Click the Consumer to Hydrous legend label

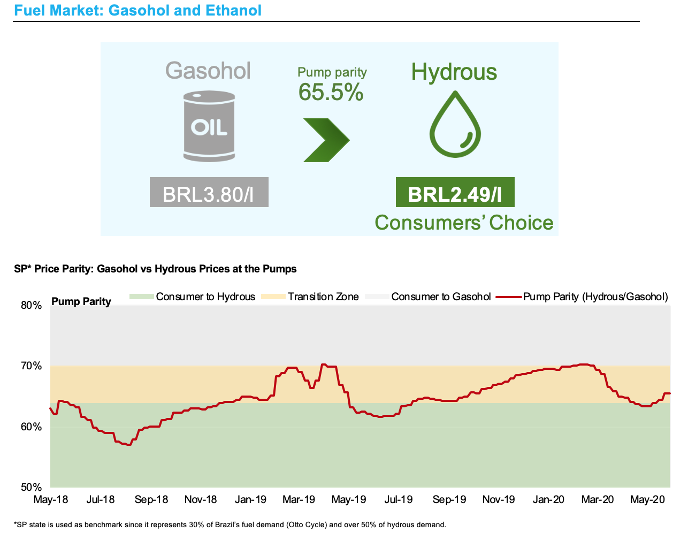point(205,297)
